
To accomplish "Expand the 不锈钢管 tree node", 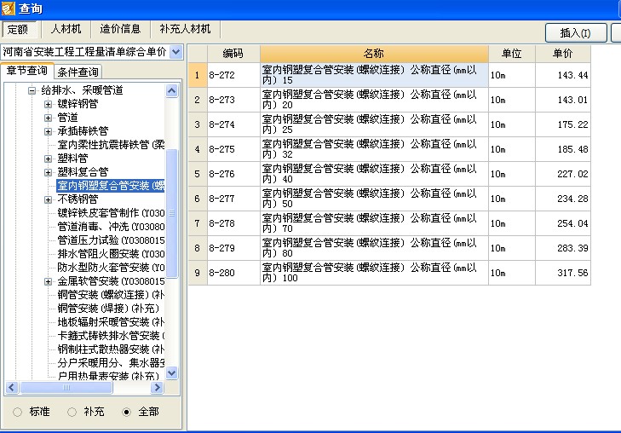I will (x=48, y=199).
